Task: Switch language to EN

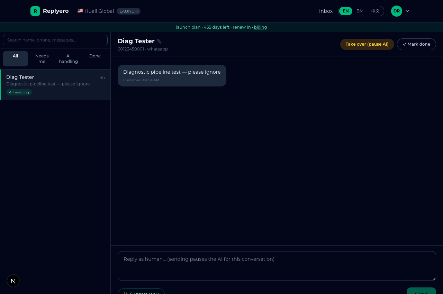Action: coord(346,11)
